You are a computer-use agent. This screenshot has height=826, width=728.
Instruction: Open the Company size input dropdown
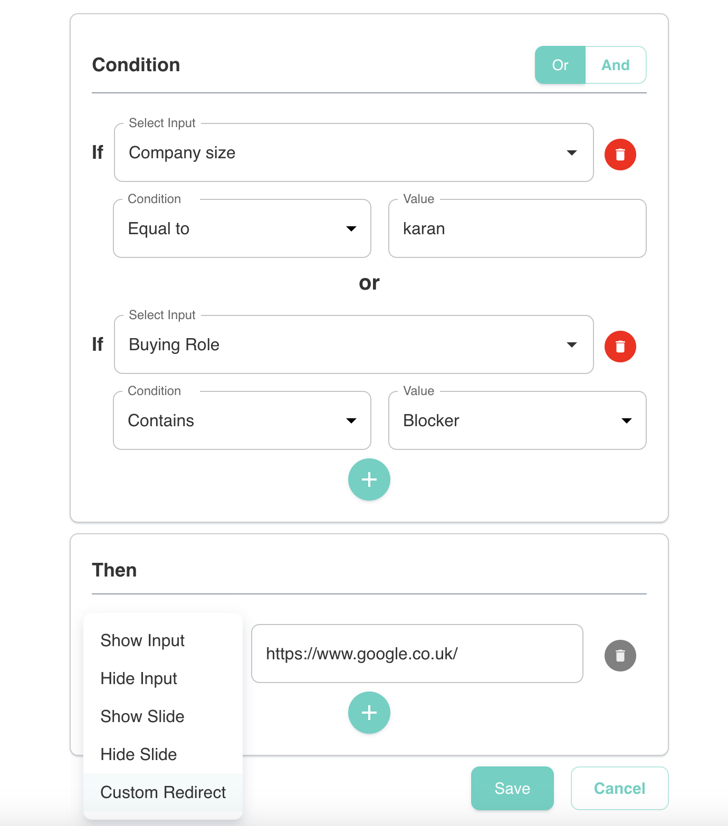point(353,152)
